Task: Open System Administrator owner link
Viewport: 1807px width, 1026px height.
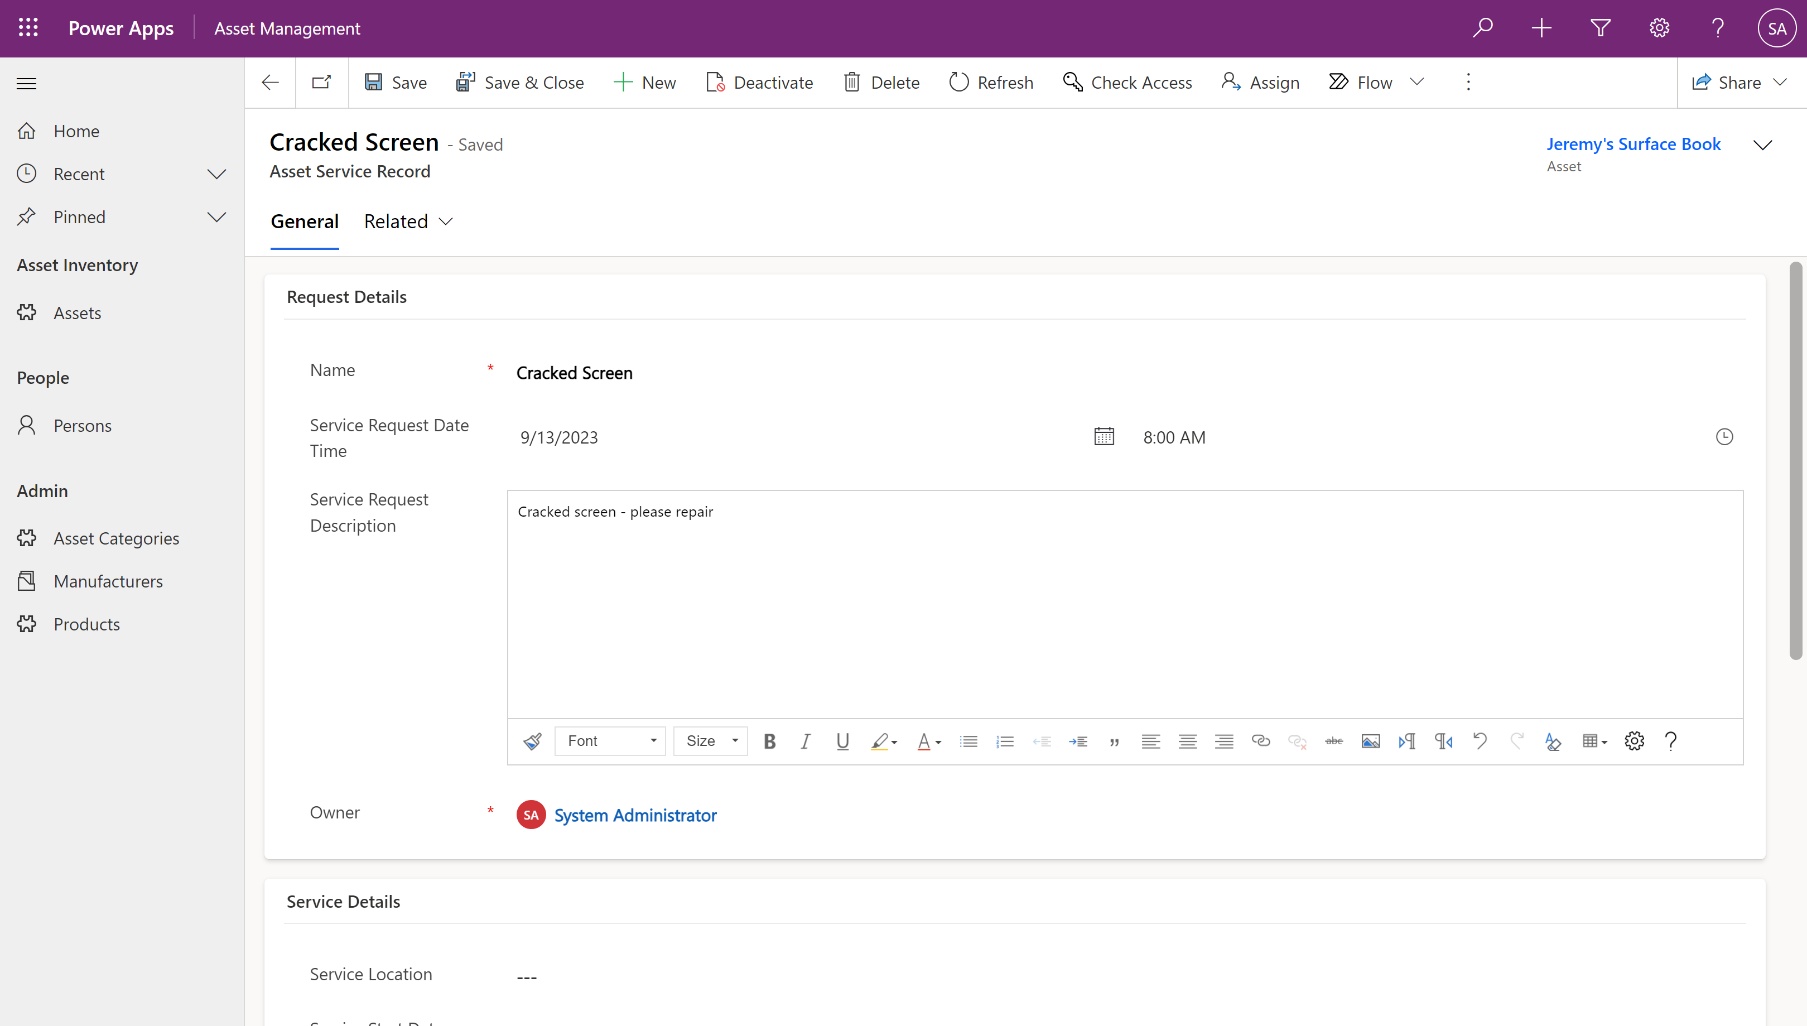Action: [635, 815]
